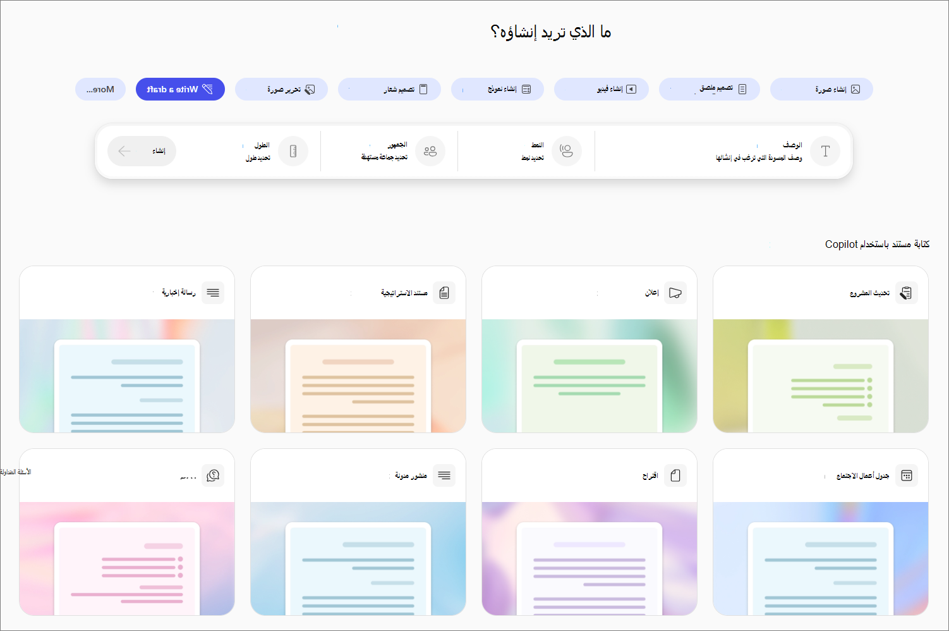
Task: Click the إنشاء button with the arrow
Action: [x=142, y=151]
